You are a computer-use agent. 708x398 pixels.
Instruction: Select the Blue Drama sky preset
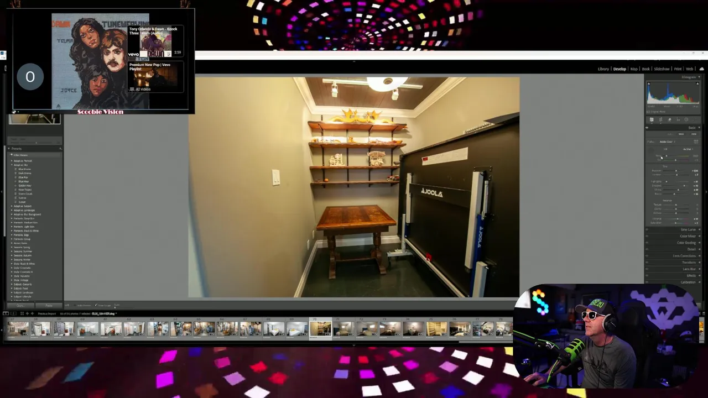point(25,169)
